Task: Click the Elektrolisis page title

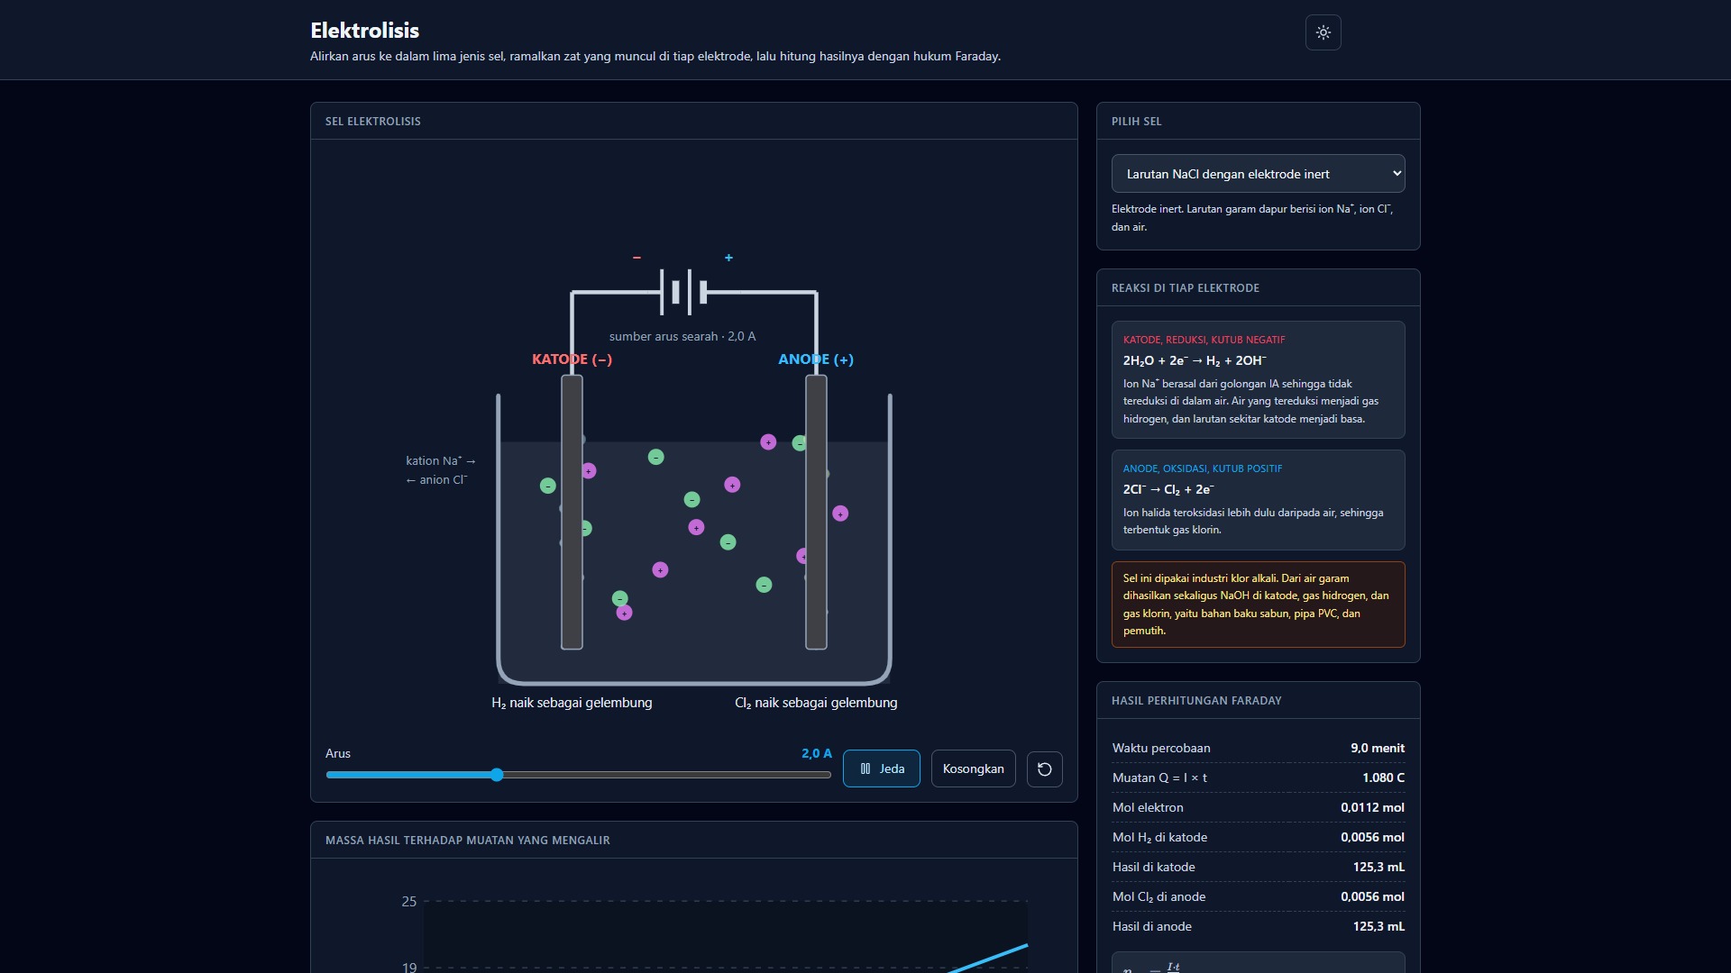Action: coord(364,30)
